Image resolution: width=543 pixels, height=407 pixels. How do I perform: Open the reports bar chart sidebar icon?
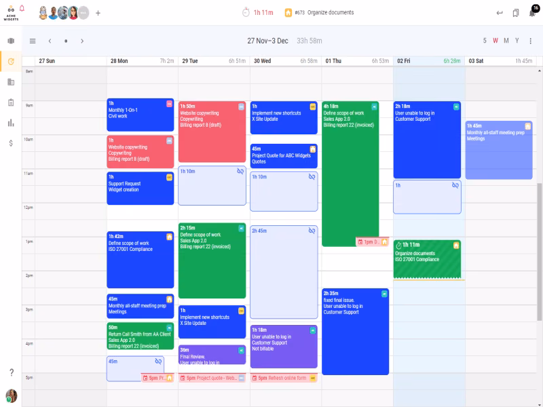11,123
